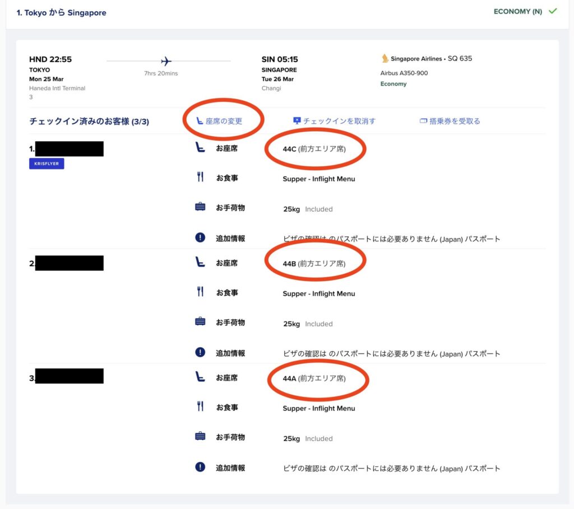Image resolution: width=574 pixels, height=509 pixels.
Task: Click the Singapore Airlines logo icon
Action: (x=385, y=58)
